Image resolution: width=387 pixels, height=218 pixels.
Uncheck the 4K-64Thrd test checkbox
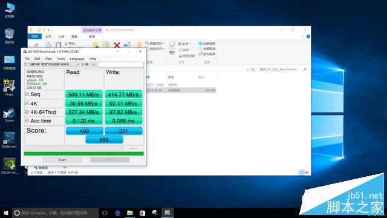pos(27,112)
